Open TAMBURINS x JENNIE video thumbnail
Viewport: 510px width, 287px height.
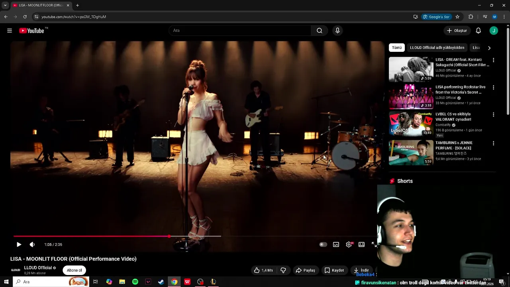click(x=411, y=152)
